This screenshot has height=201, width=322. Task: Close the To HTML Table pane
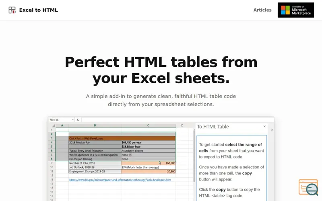(x=264, y=126)
